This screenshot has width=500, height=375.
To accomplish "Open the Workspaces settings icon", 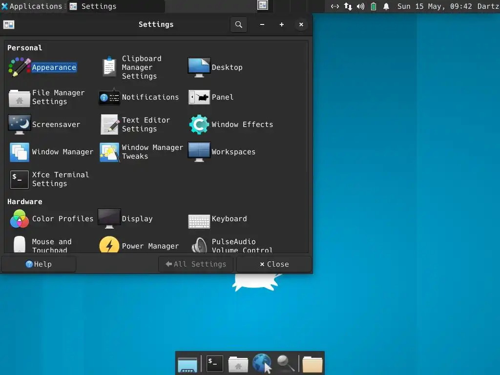I will [199, 152].
